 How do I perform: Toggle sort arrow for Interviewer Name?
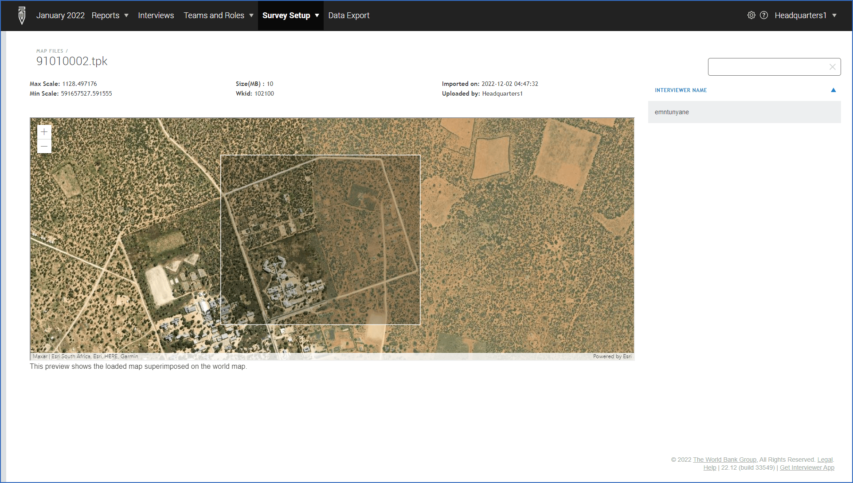(833, 90)
